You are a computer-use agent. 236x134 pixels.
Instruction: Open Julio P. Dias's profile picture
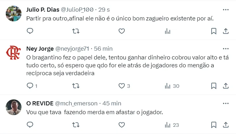[x=14, y=14]
